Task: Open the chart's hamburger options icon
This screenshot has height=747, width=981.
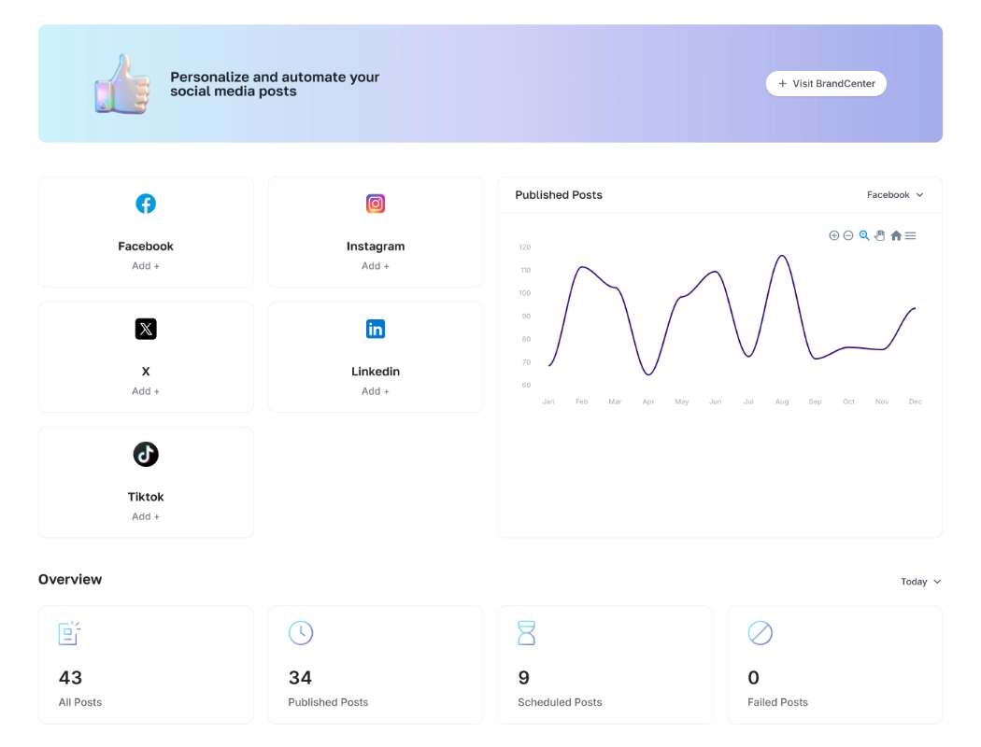Action: pyautogui.click(x=908, y=235)
